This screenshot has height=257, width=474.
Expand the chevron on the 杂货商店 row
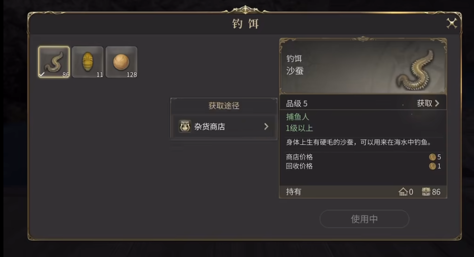pos(266,127)
